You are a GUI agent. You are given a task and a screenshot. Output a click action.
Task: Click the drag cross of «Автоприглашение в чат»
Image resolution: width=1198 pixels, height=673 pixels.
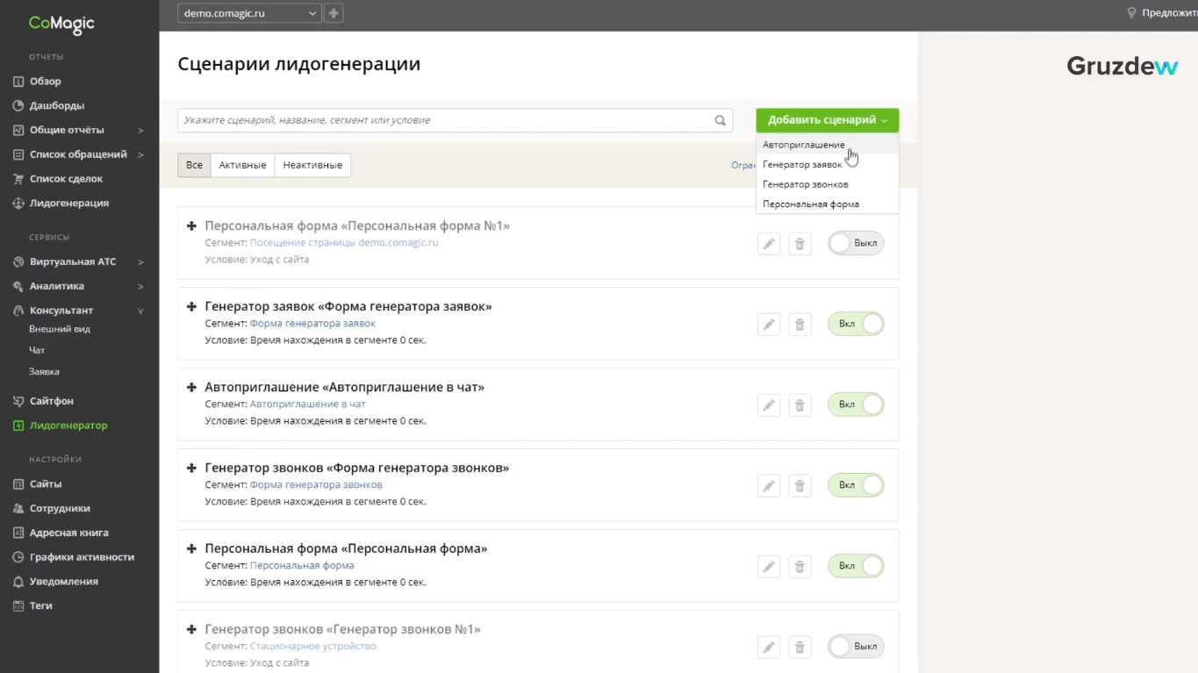(191, 387)
